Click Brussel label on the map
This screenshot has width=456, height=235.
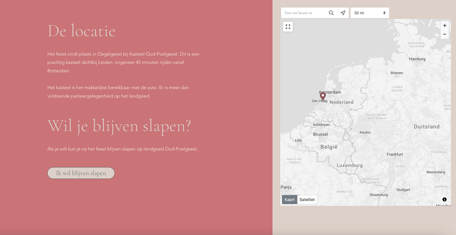(320, 134)
